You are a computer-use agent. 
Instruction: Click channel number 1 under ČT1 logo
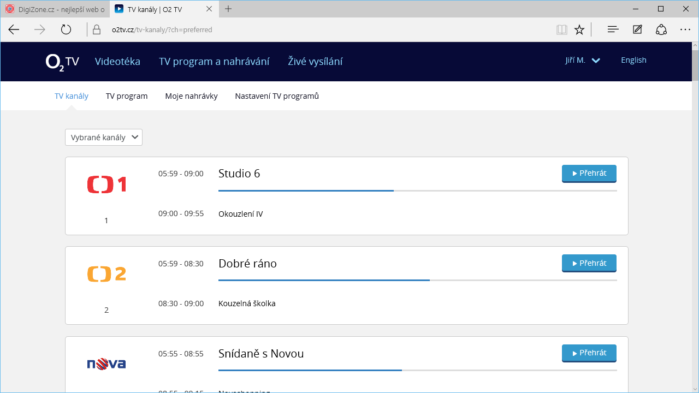[106, 221]
